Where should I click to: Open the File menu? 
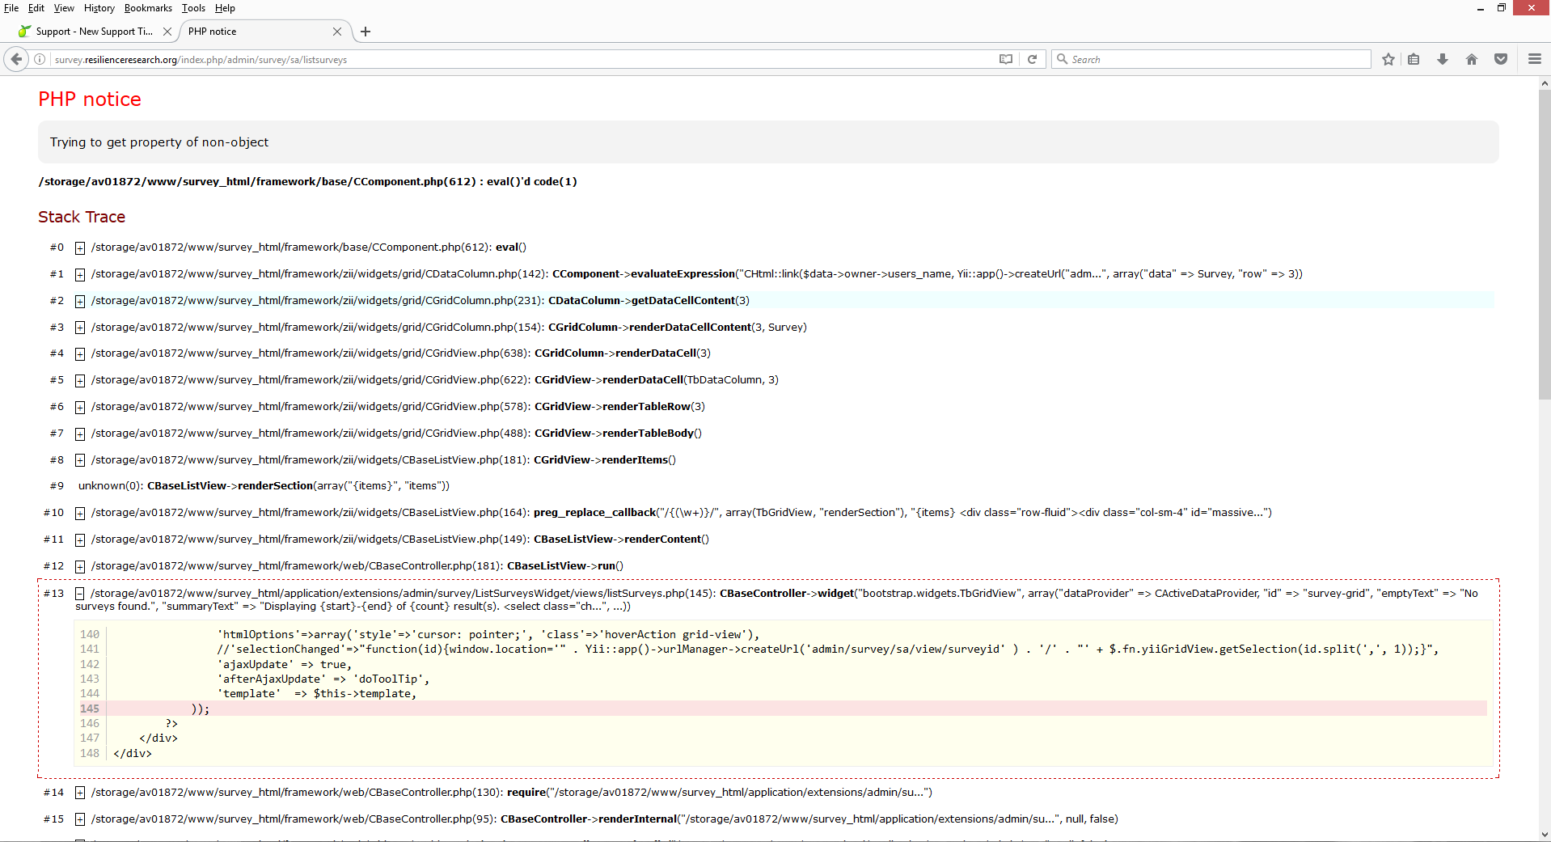(x=11, y=8)
